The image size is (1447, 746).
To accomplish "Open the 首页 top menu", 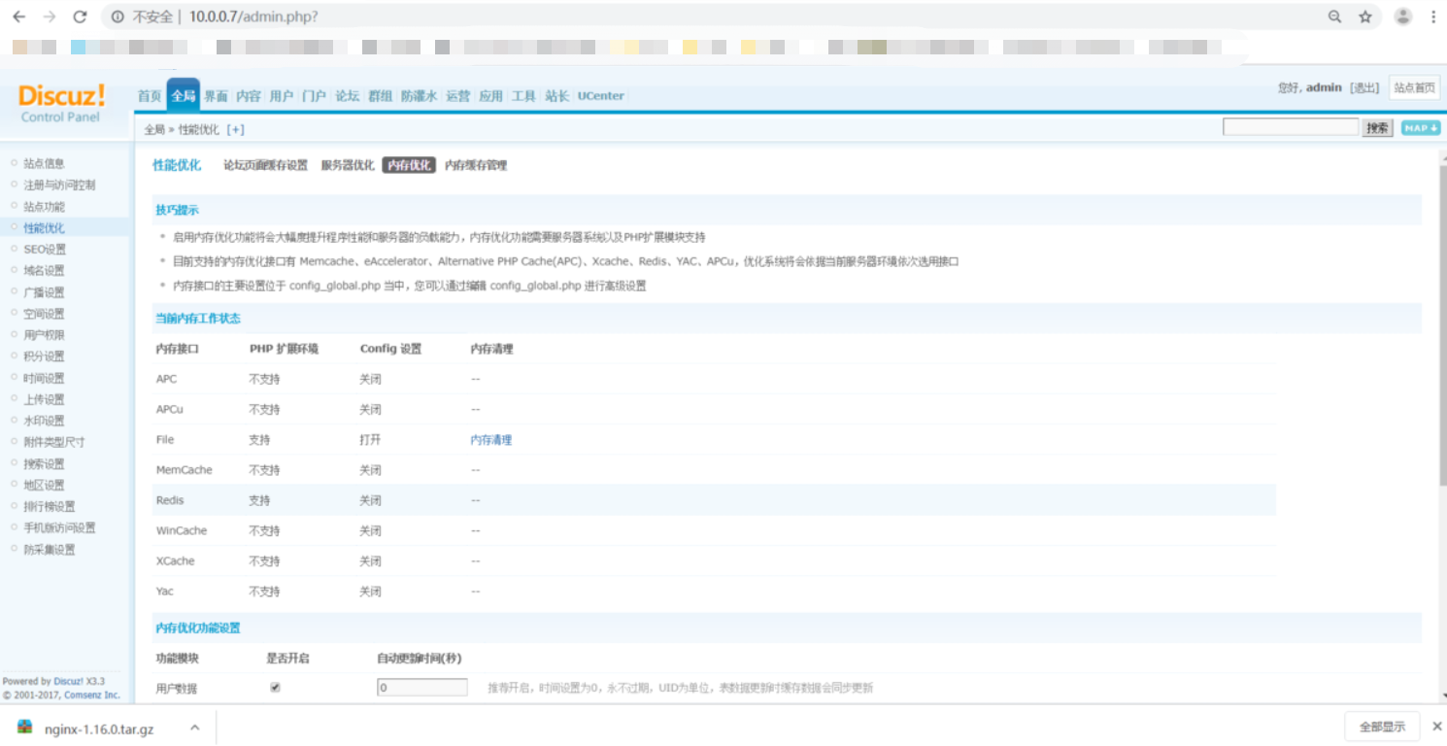I will (150, 96).
